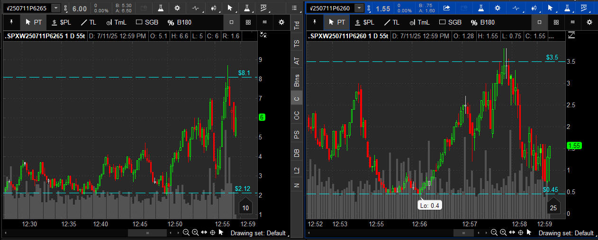
Task: Switch to the AT sidebar tab
Action: point(297,61)
